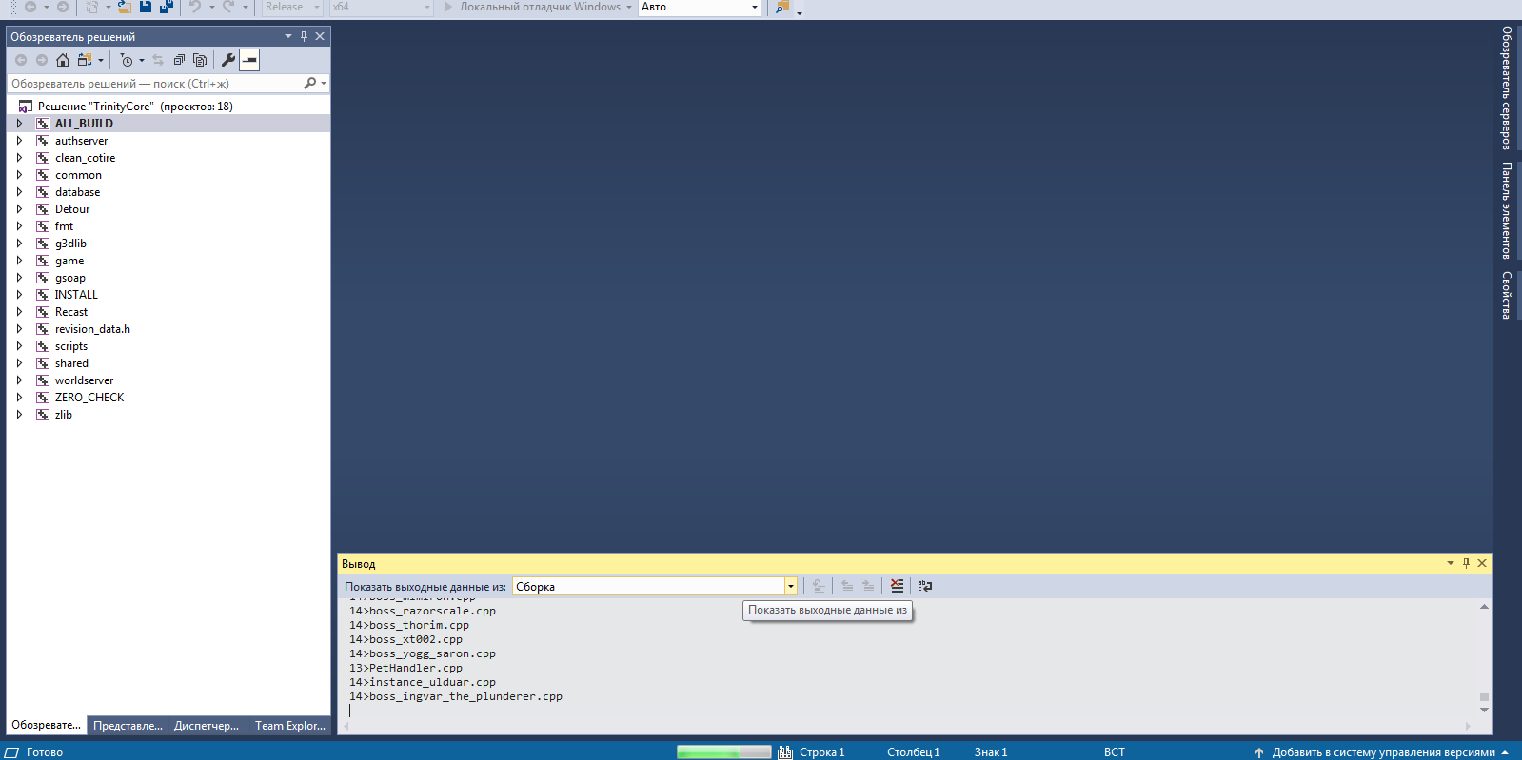Viewport: 1522px width, 760px height.
Task: Click the Open File icon in main toolbar
Action: point(124,7)
